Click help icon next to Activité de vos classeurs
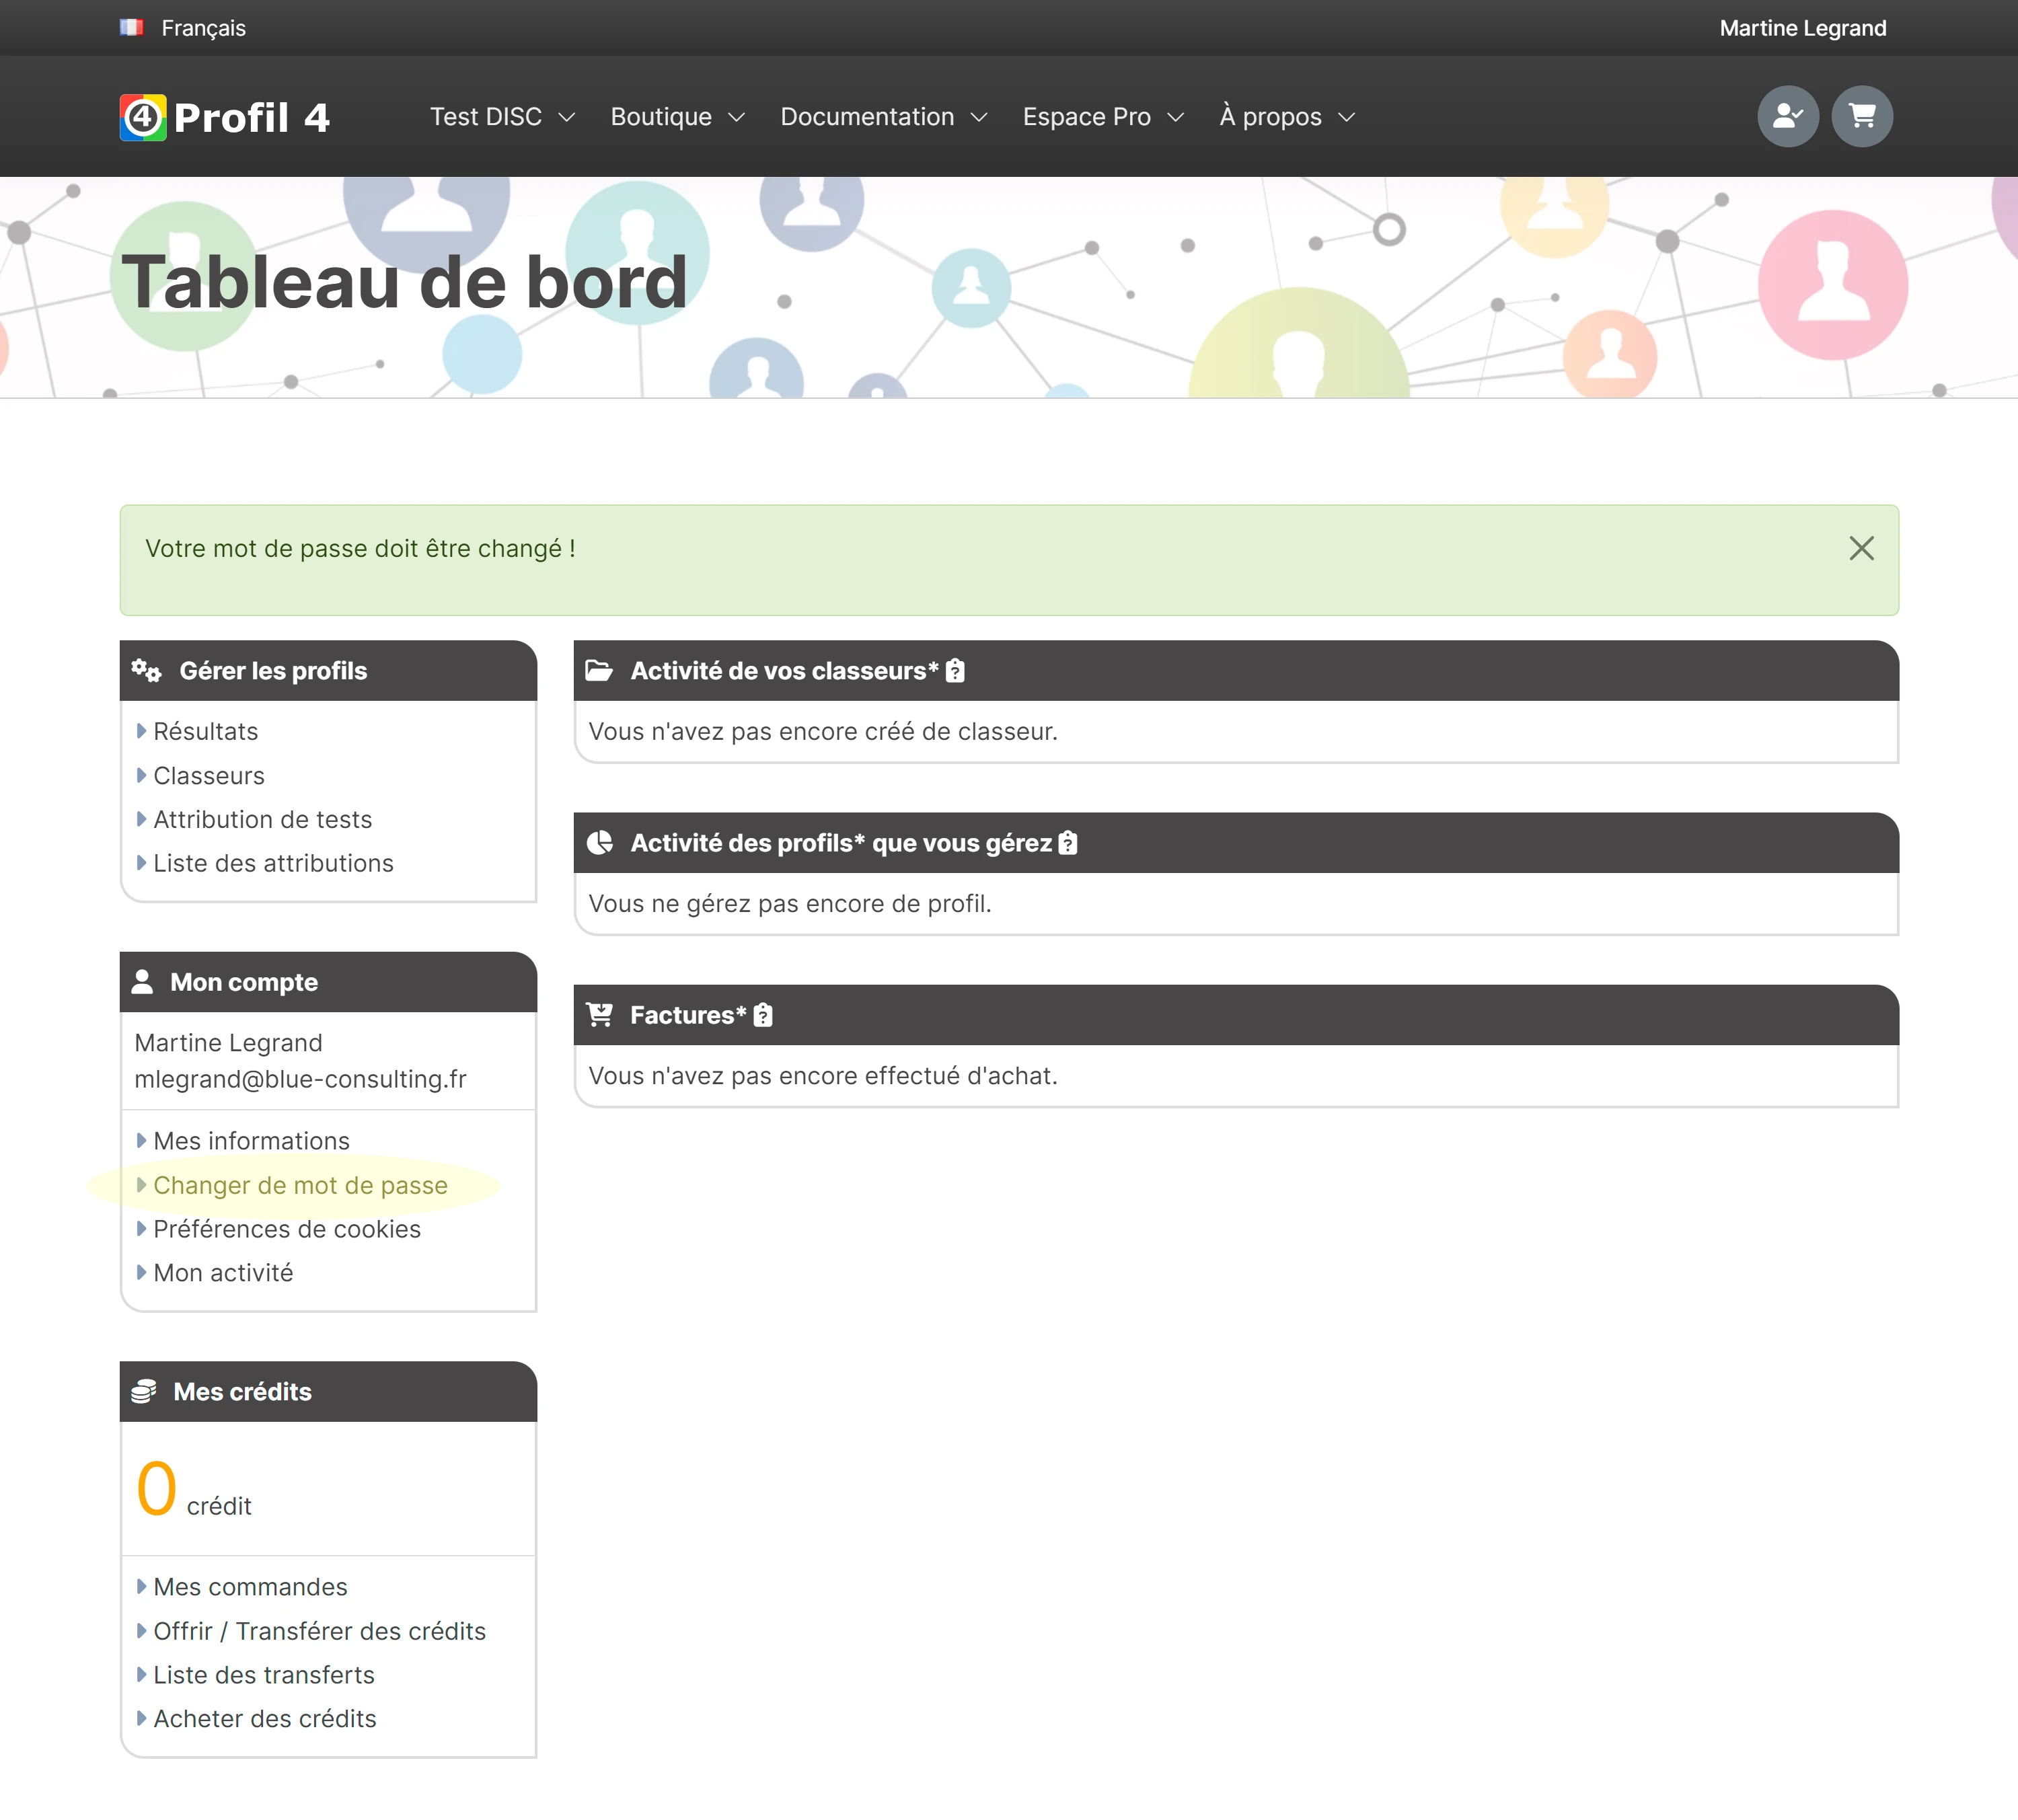2018x1820 pixels. coord(955,671)
